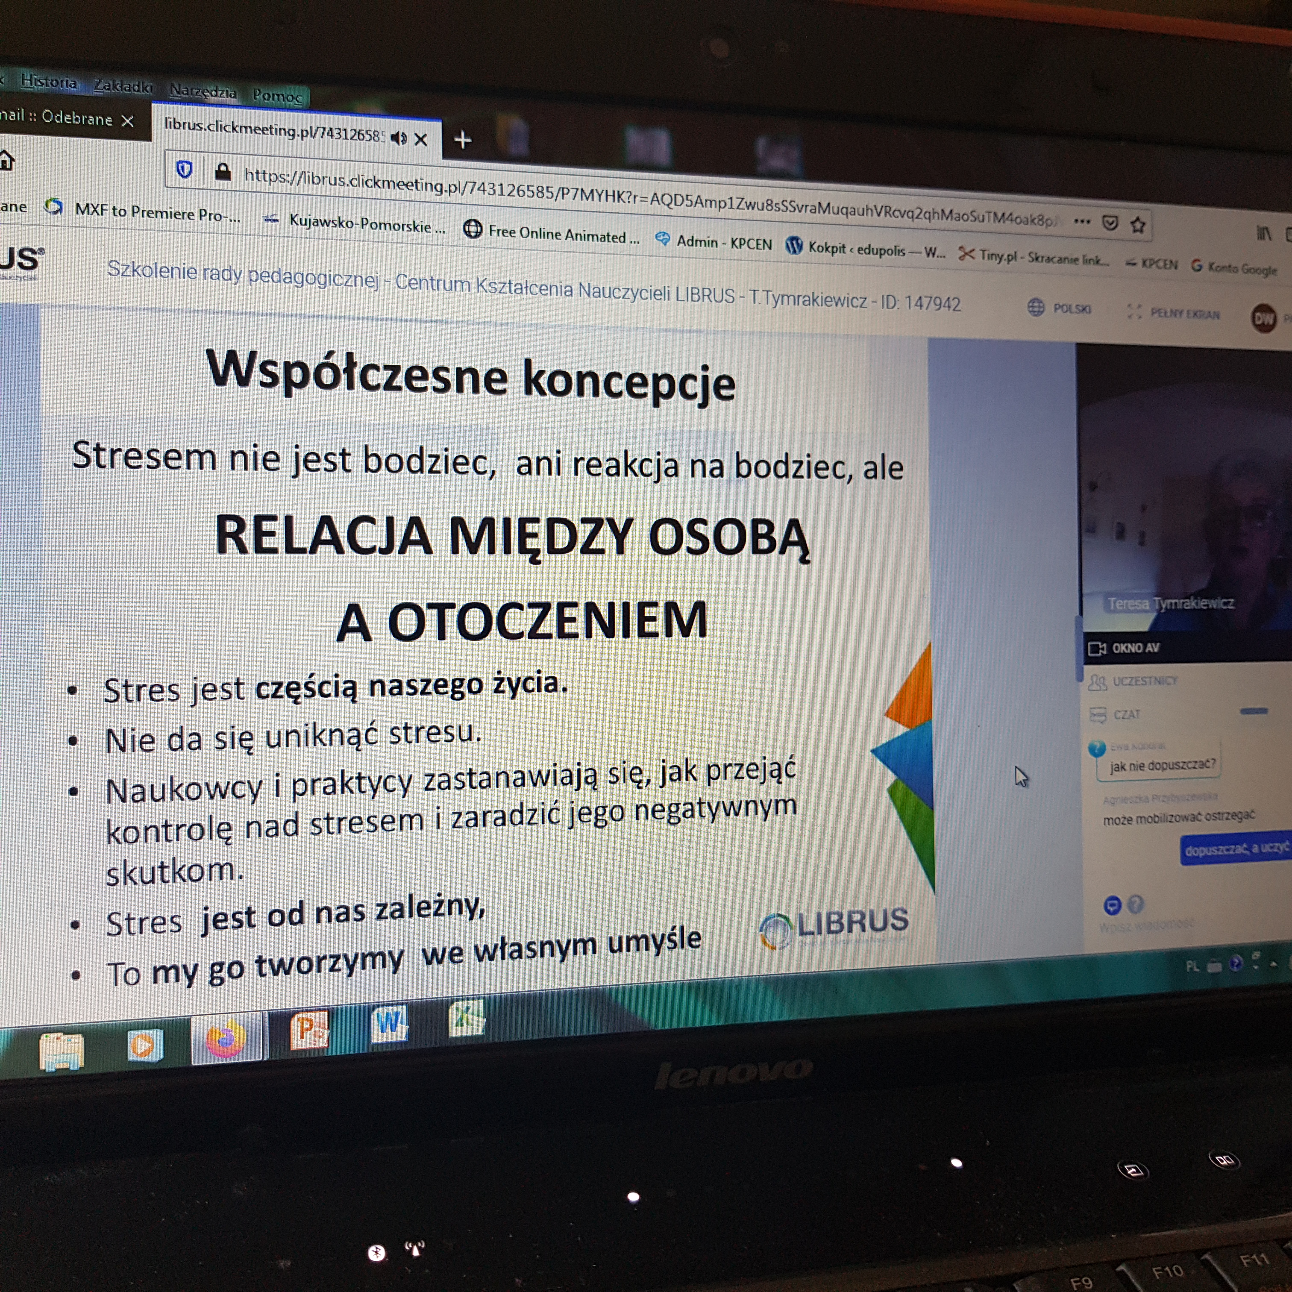Open the Zakładki menu
1292x1292 pixels.
[123, 86]
